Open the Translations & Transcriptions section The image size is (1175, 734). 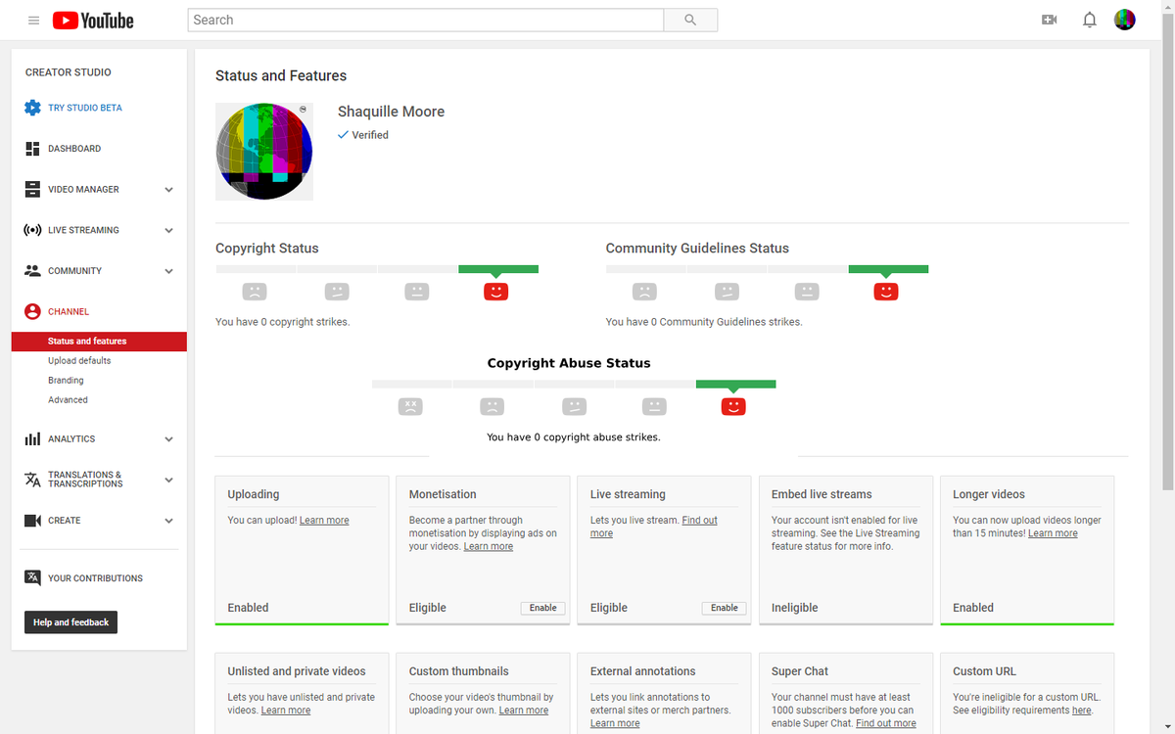32,479
